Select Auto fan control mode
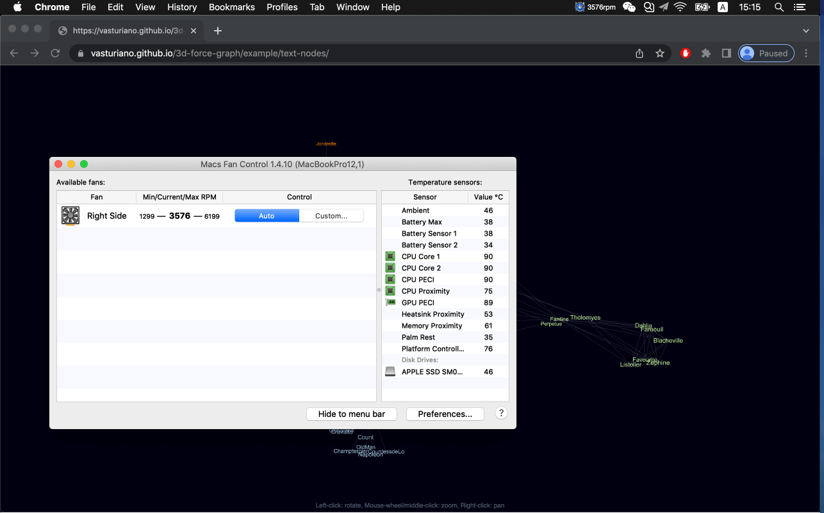The height and width of the screenshot is (513, 824). click(267, 216)
